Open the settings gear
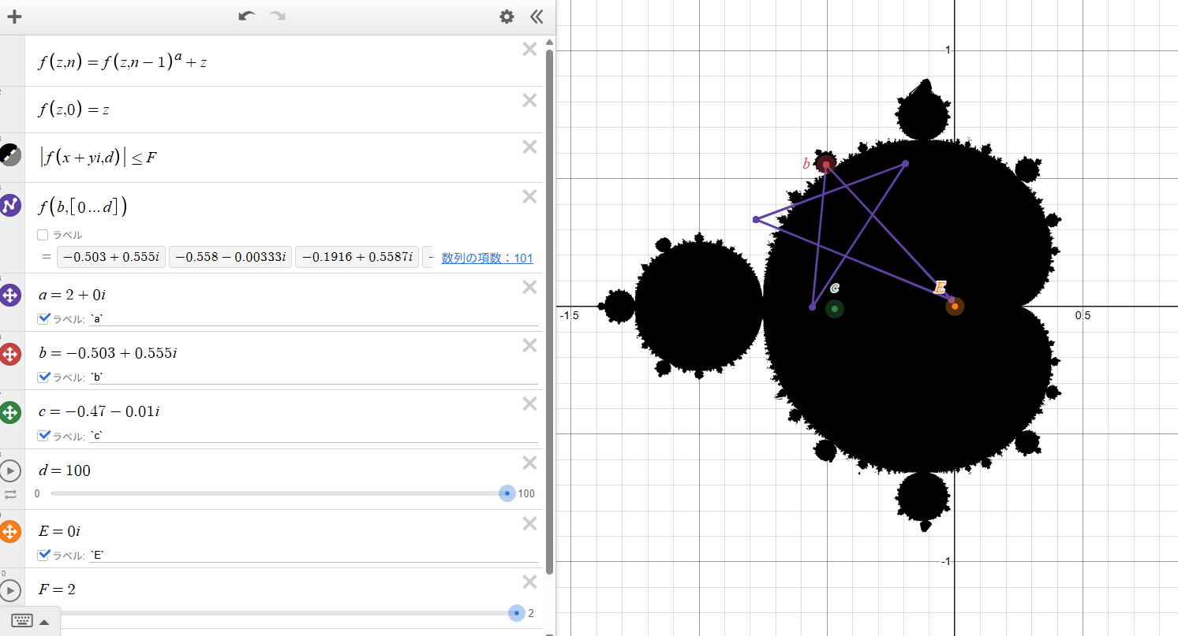The image size is (1178, 636). 507,16
